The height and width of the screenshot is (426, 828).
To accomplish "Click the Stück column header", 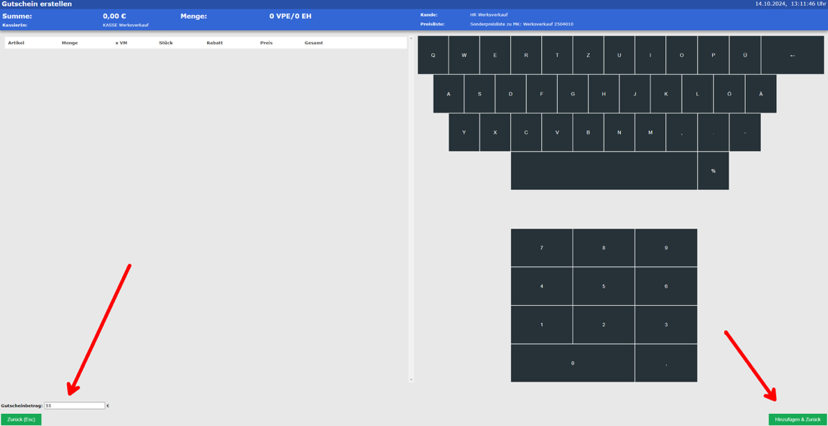I will 166,43.
